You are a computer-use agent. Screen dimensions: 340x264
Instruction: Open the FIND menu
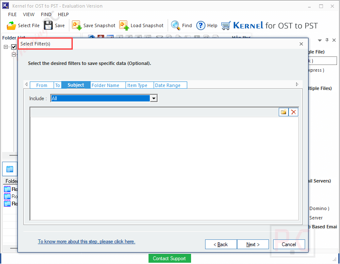[46, 14]
